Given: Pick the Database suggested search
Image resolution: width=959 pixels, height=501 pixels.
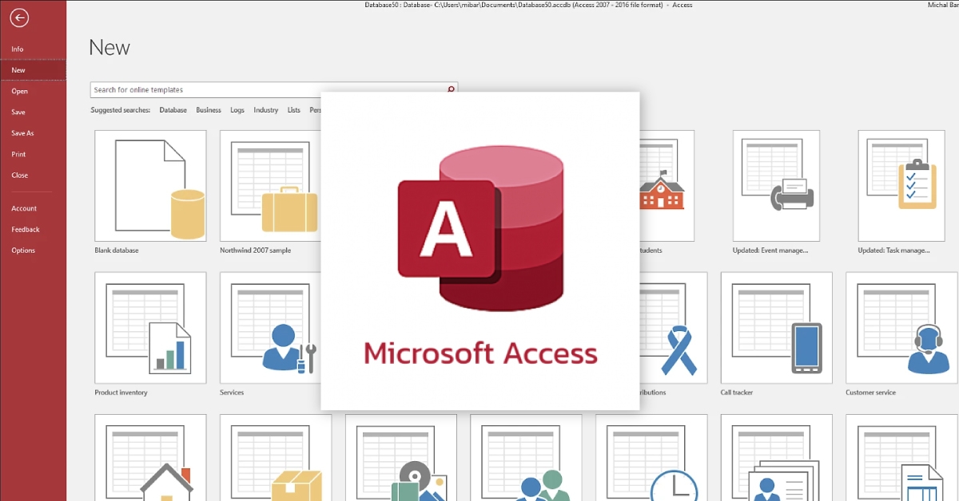Looking at the screenshot, I should click(173, 110).
